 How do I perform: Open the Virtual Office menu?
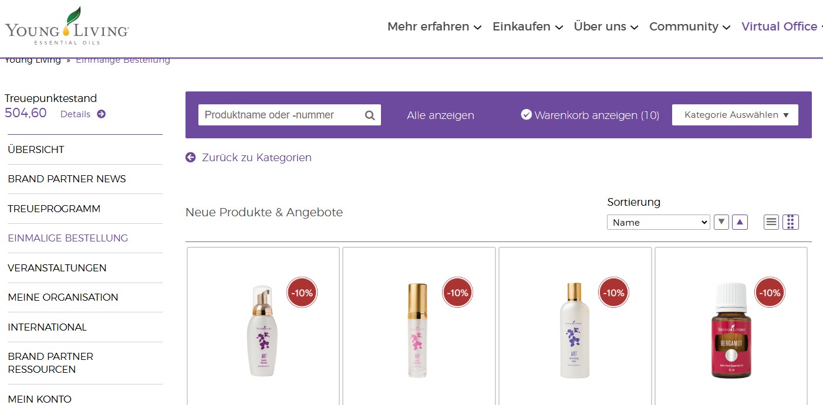tap(781, 27)
